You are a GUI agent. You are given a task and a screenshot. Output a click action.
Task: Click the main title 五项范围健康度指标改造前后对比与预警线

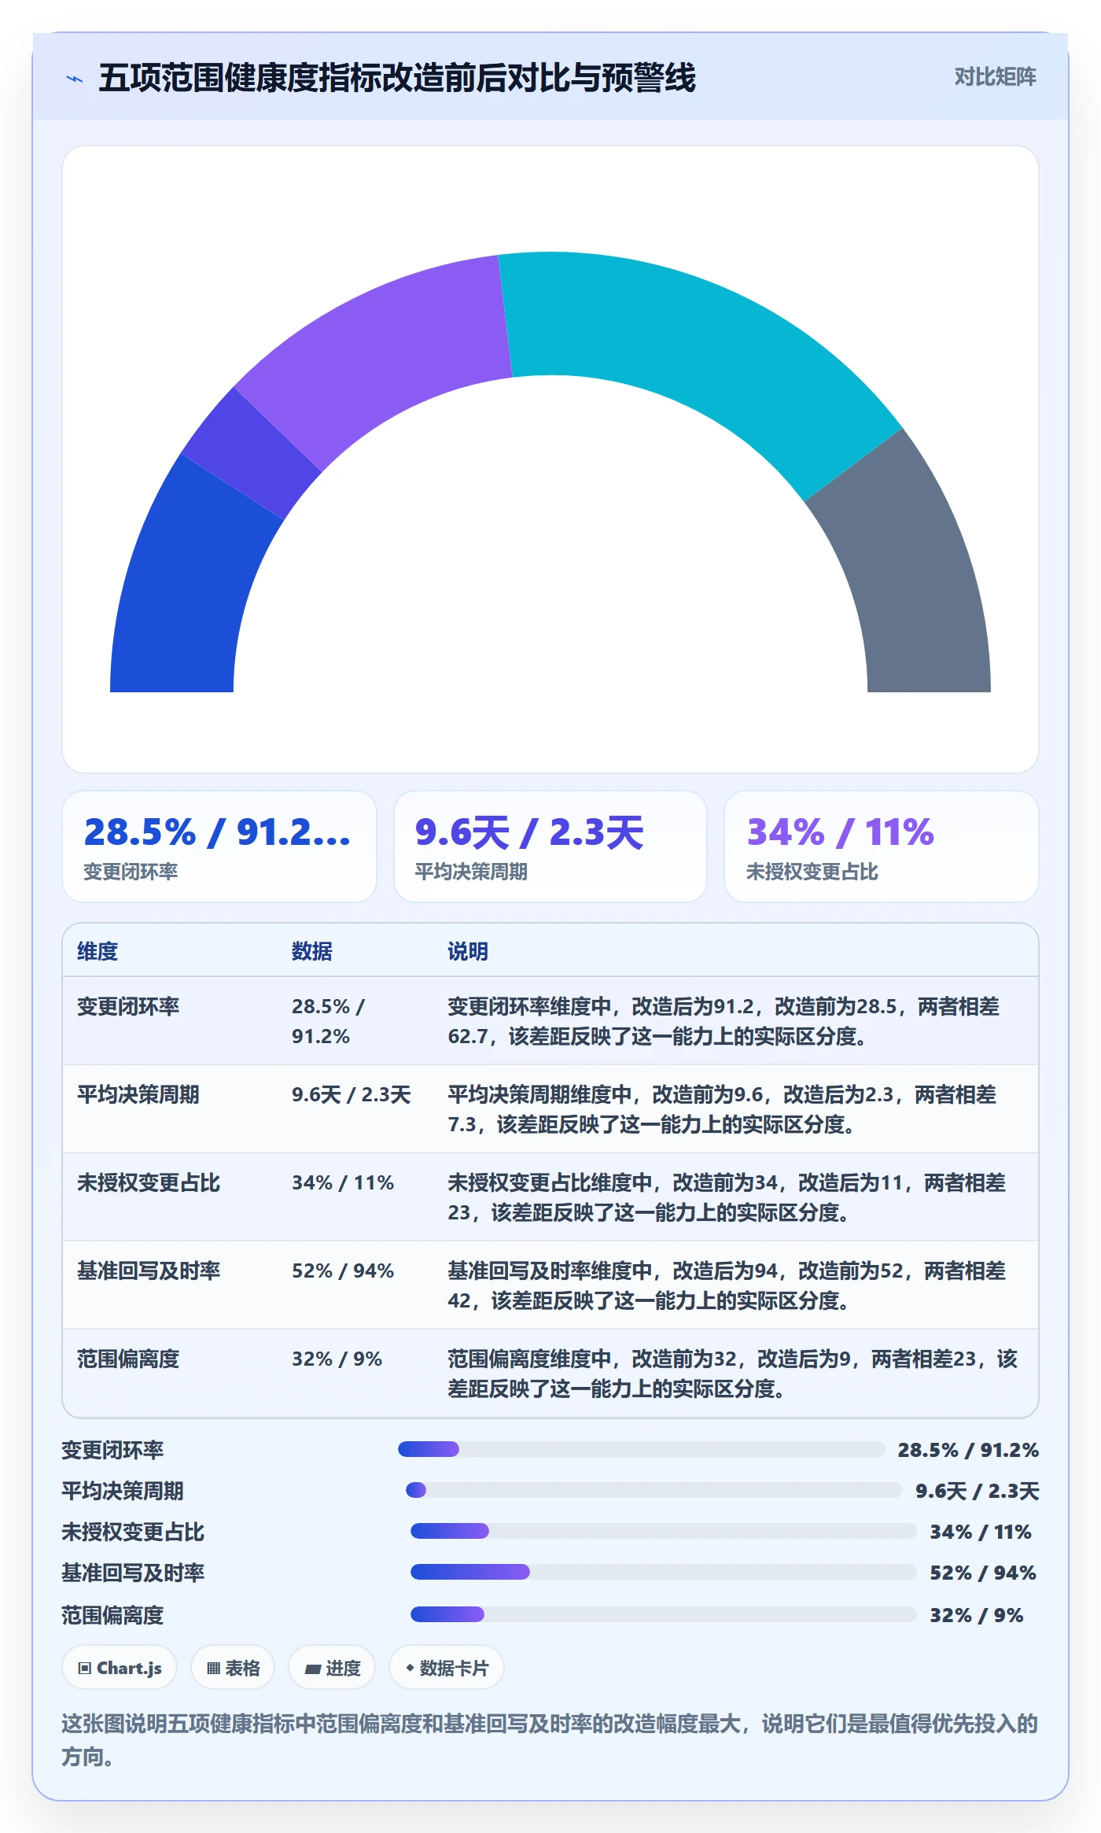(397, 78)
